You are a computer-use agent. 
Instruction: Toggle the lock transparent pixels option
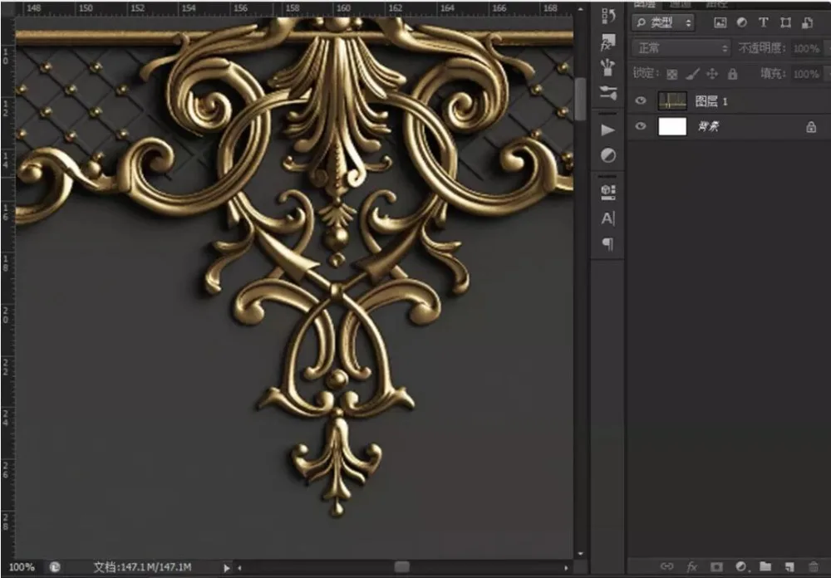[672, 74]
